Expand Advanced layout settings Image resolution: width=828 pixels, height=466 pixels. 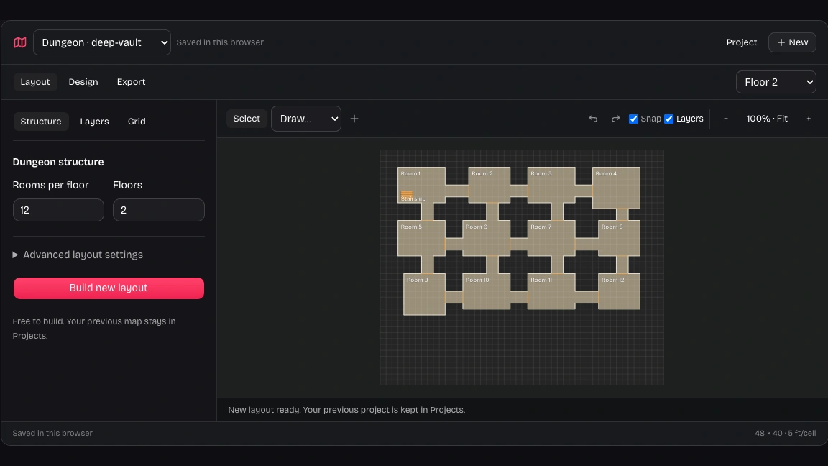[78, 255]
